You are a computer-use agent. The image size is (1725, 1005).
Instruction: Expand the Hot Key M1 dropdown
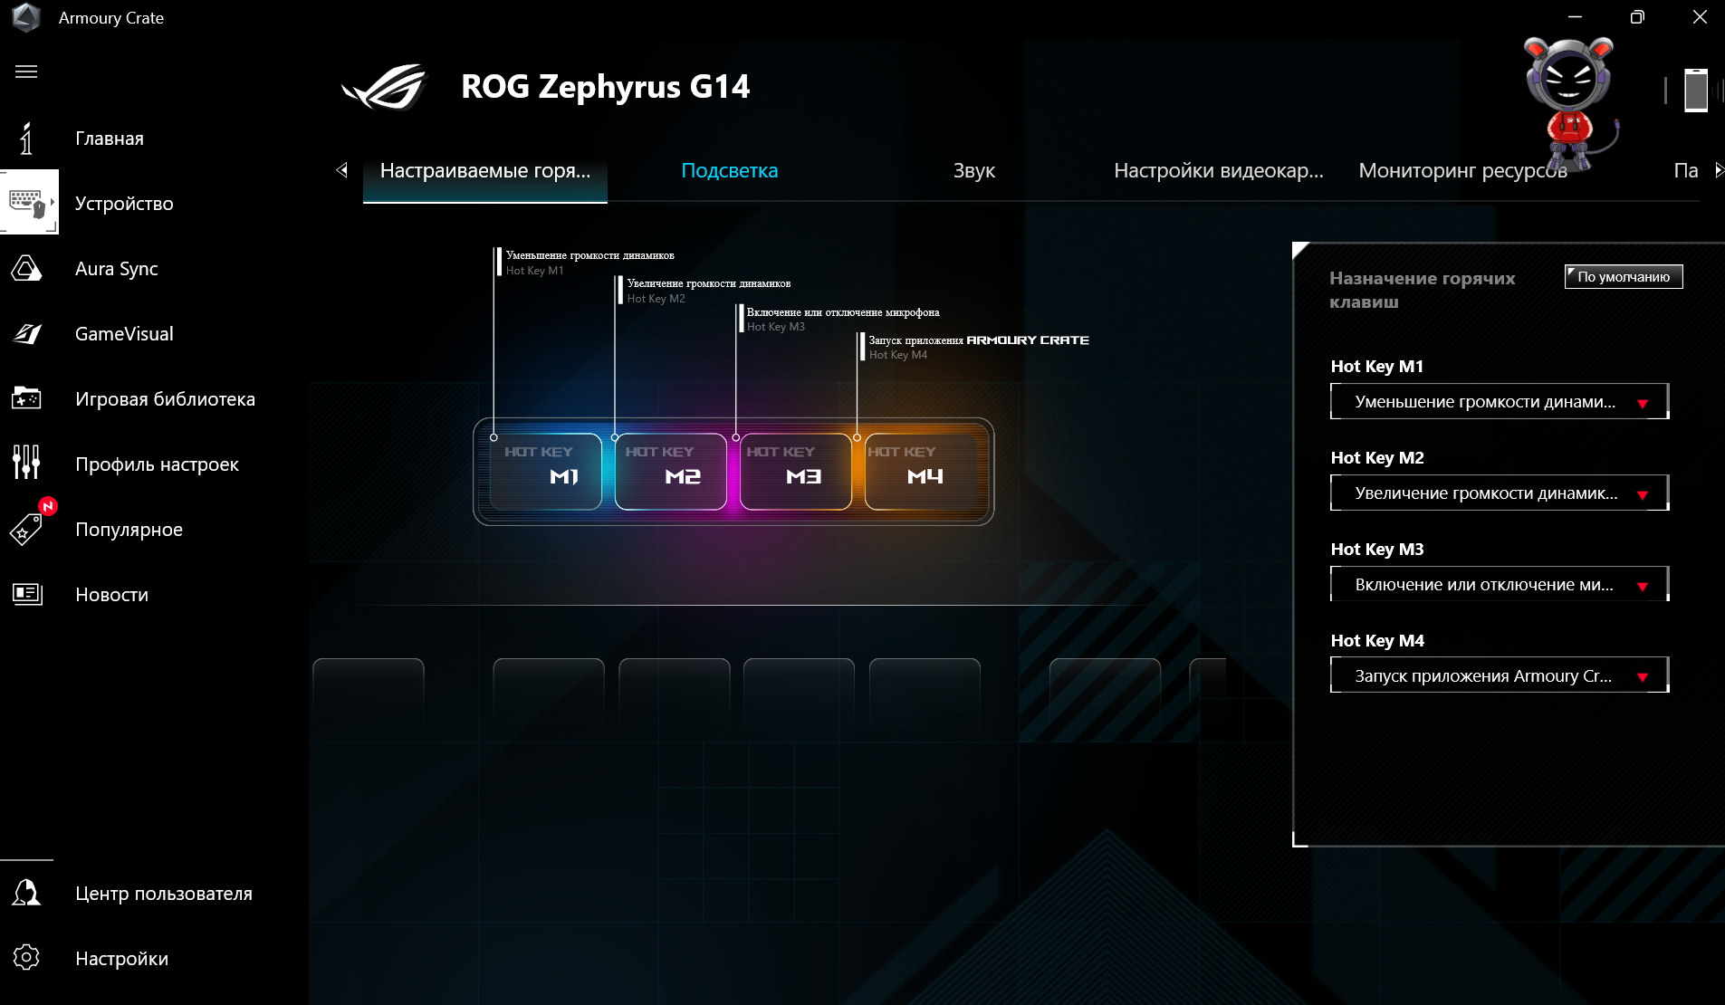click(1499, 402)
